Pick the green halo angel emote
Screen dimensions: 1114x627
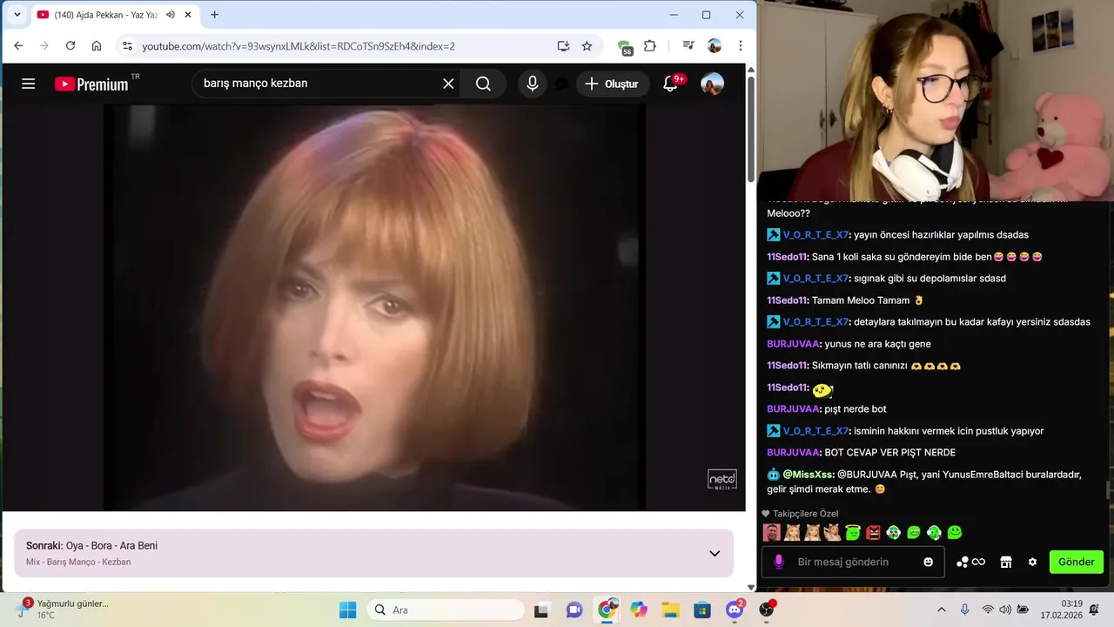click(x=853, y=532)
